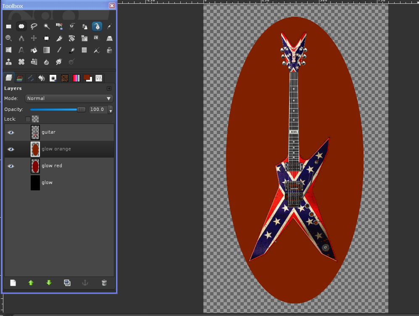Hide the glow orange layer
419x316 pixels.
tap(11, 149)
